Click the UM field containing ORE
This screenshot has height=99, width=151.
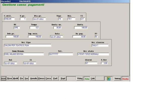pyautogui.click(x=17, y=28)
